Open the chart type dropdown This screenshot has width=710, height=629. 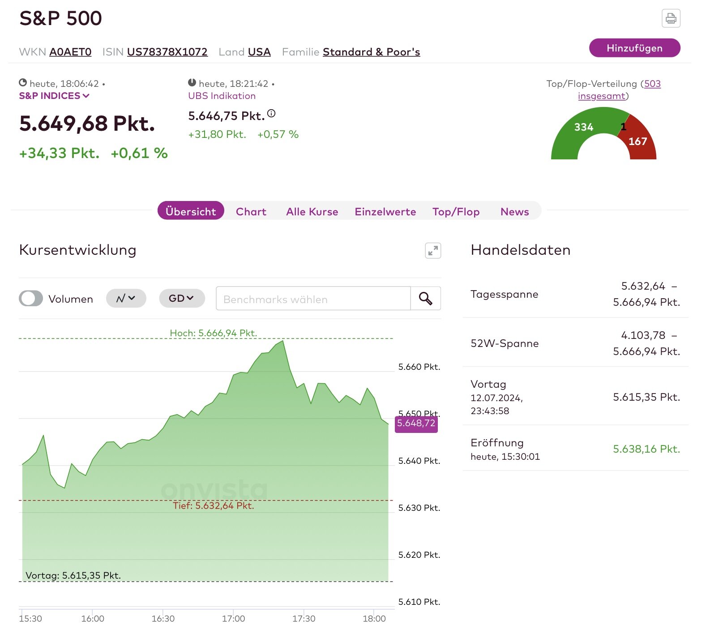click(x=126, y=299)
